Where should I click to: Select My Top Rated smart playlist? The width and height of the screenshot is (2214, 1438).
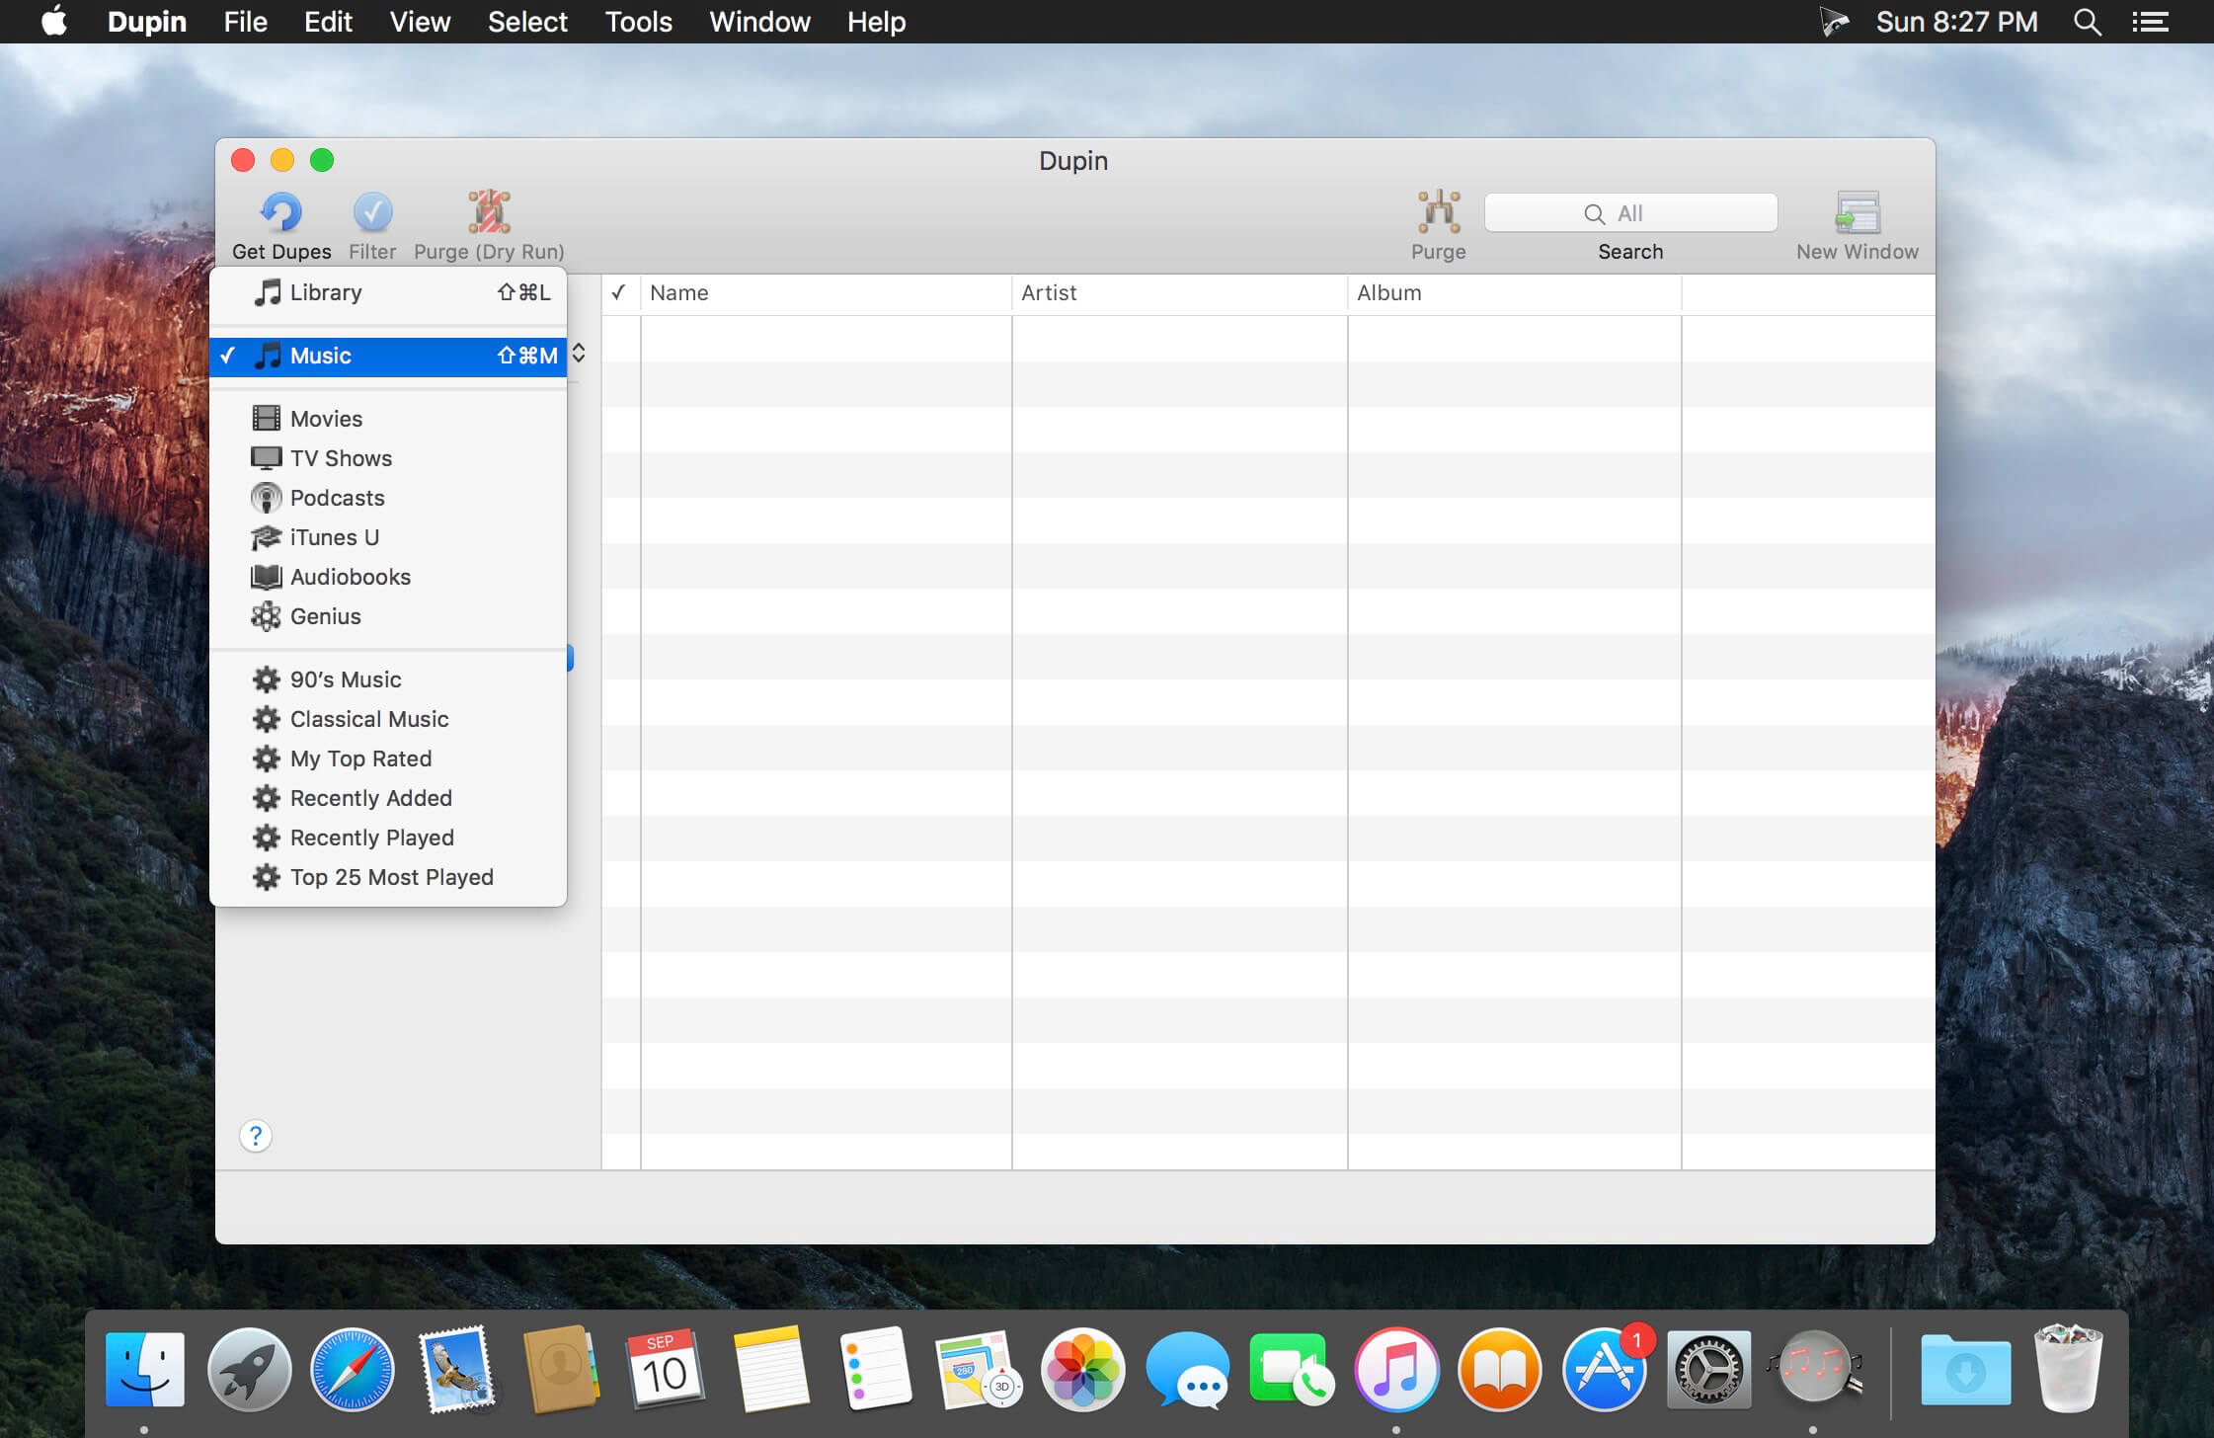[x=388, y=759]
